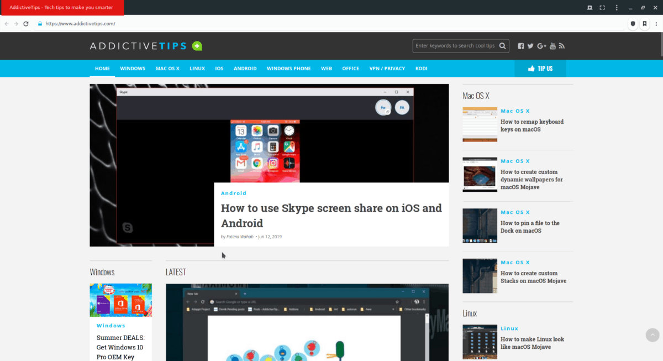Open AddictiveTips Facebook page via its icon
The width and height of the screenshot is (663, 361).
coord(520,46)
